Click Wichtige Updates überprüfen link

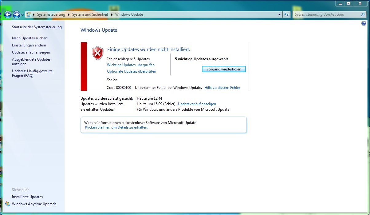(131, 65)
